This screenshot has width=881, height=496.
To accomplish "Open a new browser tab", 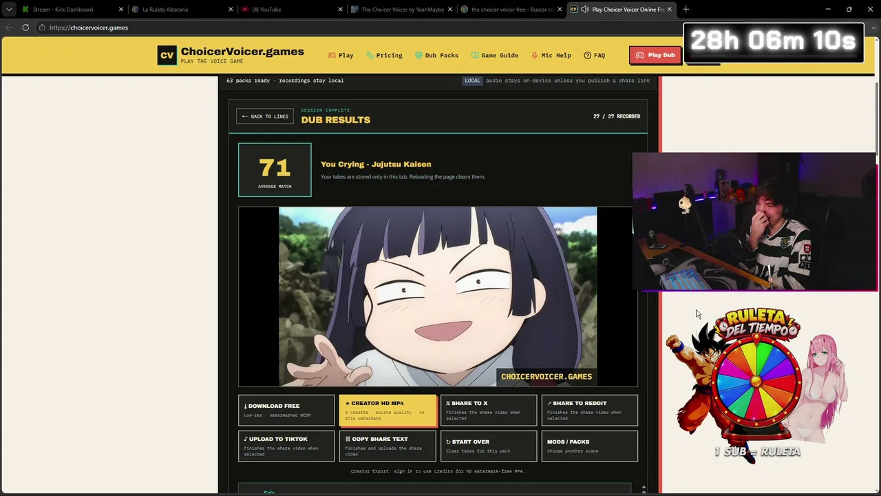I will (x=686, y=10).
